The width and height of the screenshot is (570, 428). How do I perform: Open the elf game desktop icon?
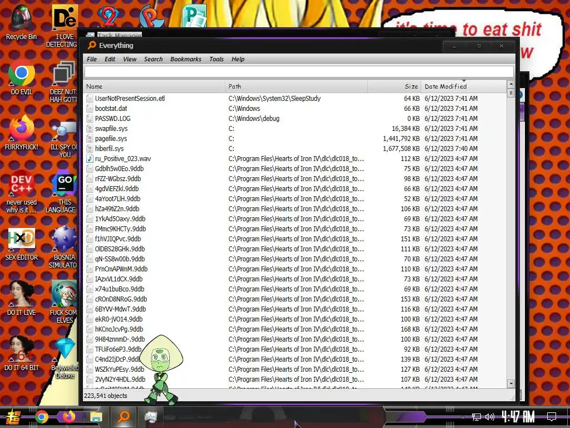coord(63,302)
